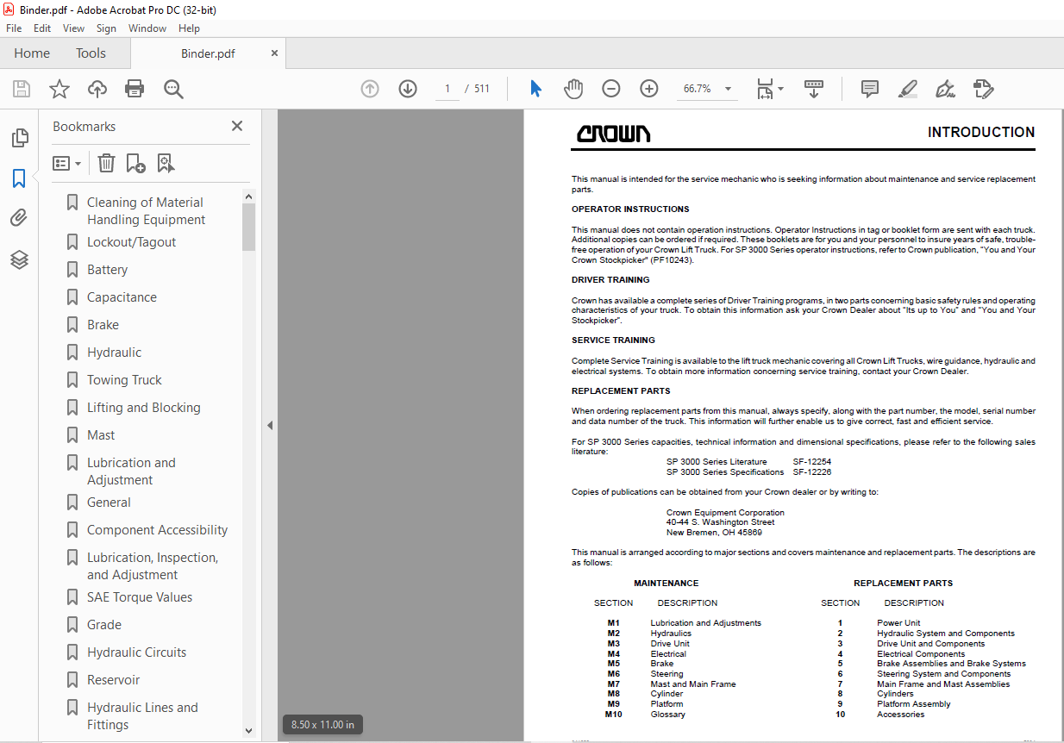This screenshot has height=743, width=1064.
Task: Open the Help menu
Action: [x=189, y=28]
